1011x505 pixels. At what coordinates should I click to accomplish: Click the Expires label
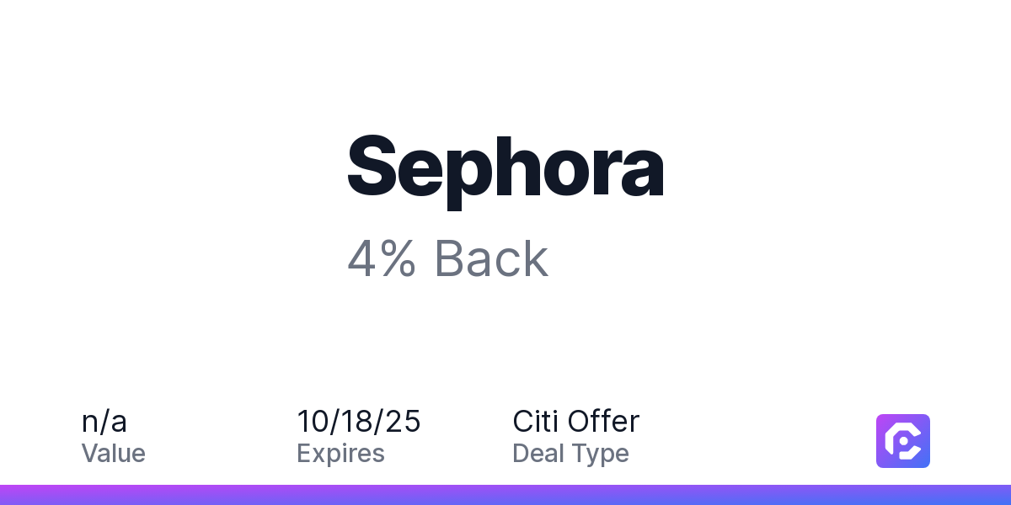(x=340, y=454)
